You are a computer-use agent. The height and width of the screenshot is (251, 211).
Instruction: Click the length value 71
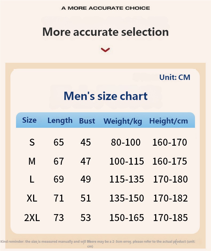[x=59, y=198]
